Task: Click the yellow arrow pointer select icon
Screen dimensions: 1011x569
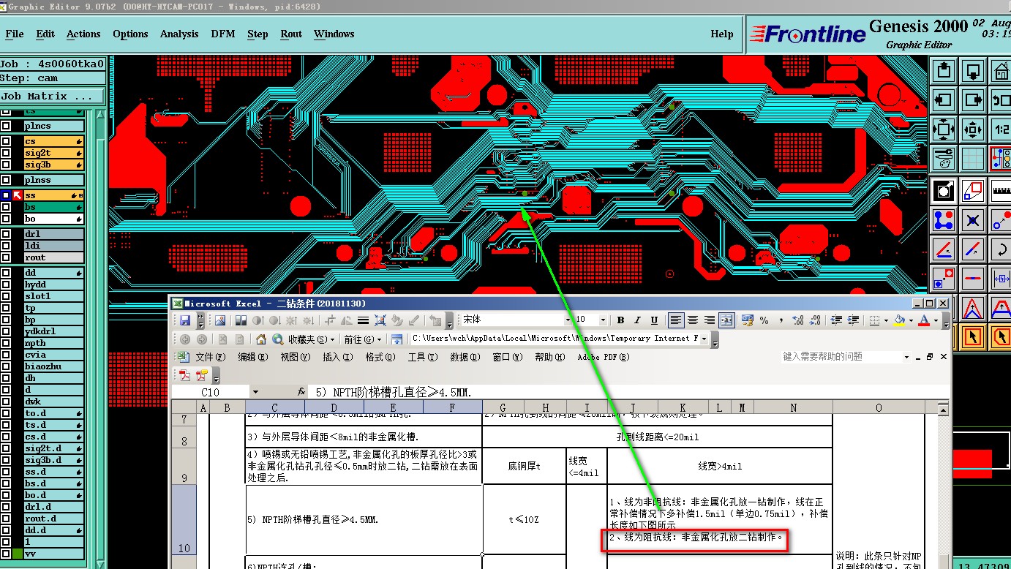Action: [x=973, y=337]
